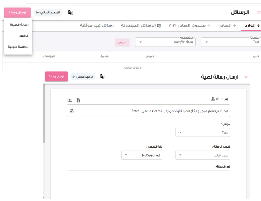Open the مرسل sender dropdown

click(x=203, y=132)
